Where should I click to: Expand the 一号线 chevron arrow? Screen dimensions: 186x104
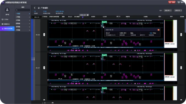tap(29, 14)
